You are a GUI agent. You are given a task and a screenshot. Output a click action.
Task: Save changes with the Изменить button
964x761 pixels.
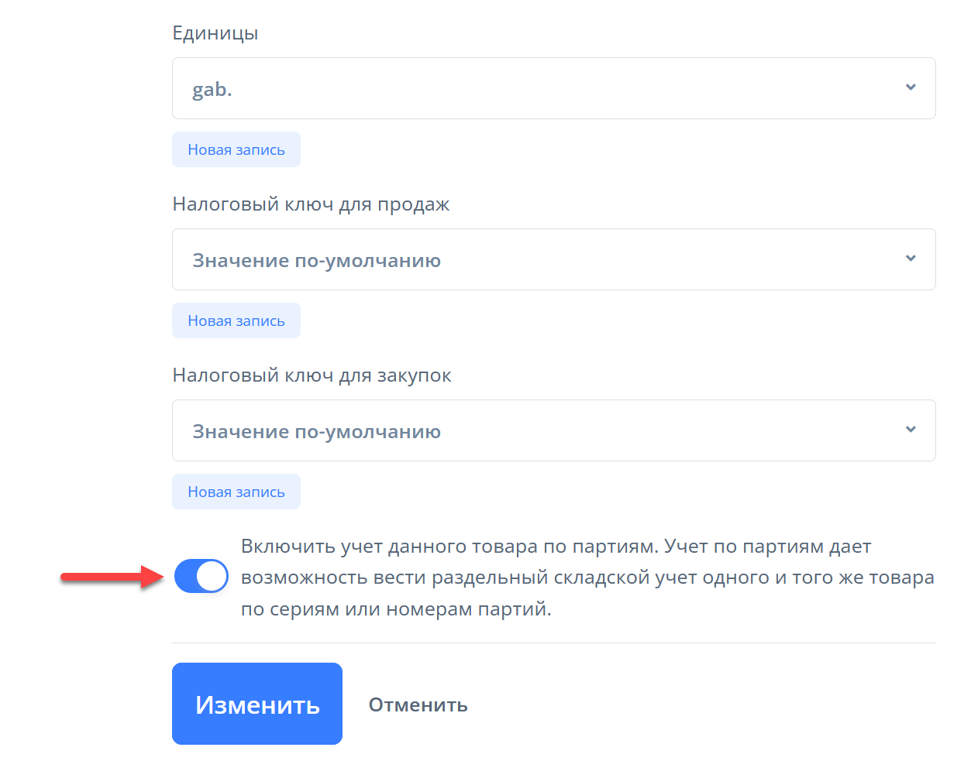[x=257, y=704]
